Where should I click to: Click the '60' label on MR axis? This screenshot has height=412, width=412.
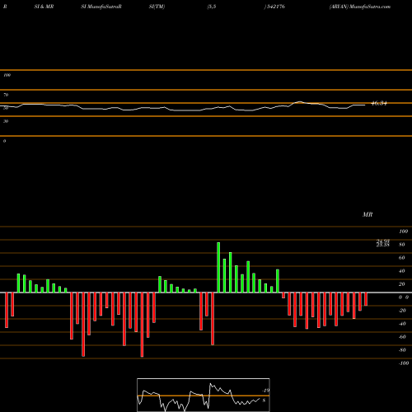[x=401, y=258]
